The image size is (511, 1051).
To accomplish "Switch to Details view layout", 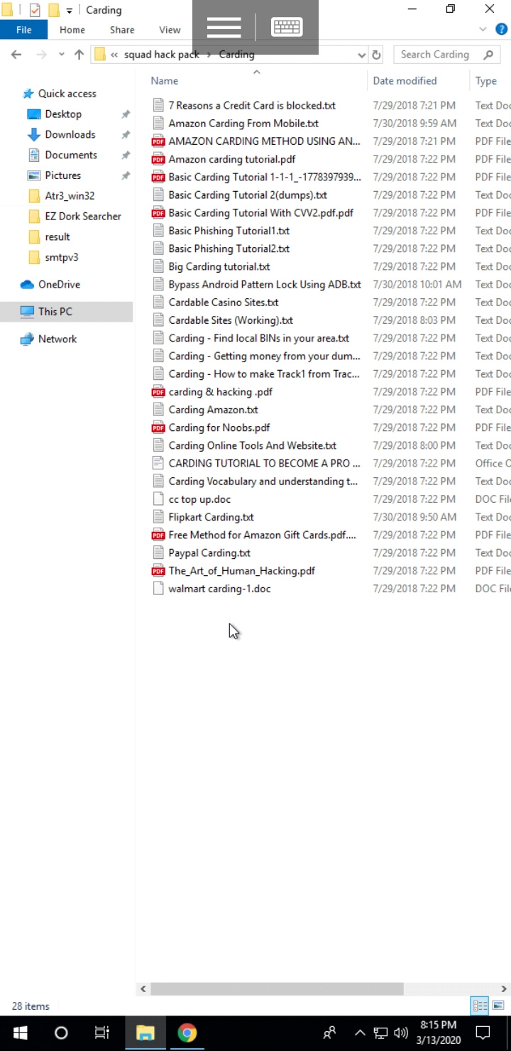I will tap(480, 1006).
